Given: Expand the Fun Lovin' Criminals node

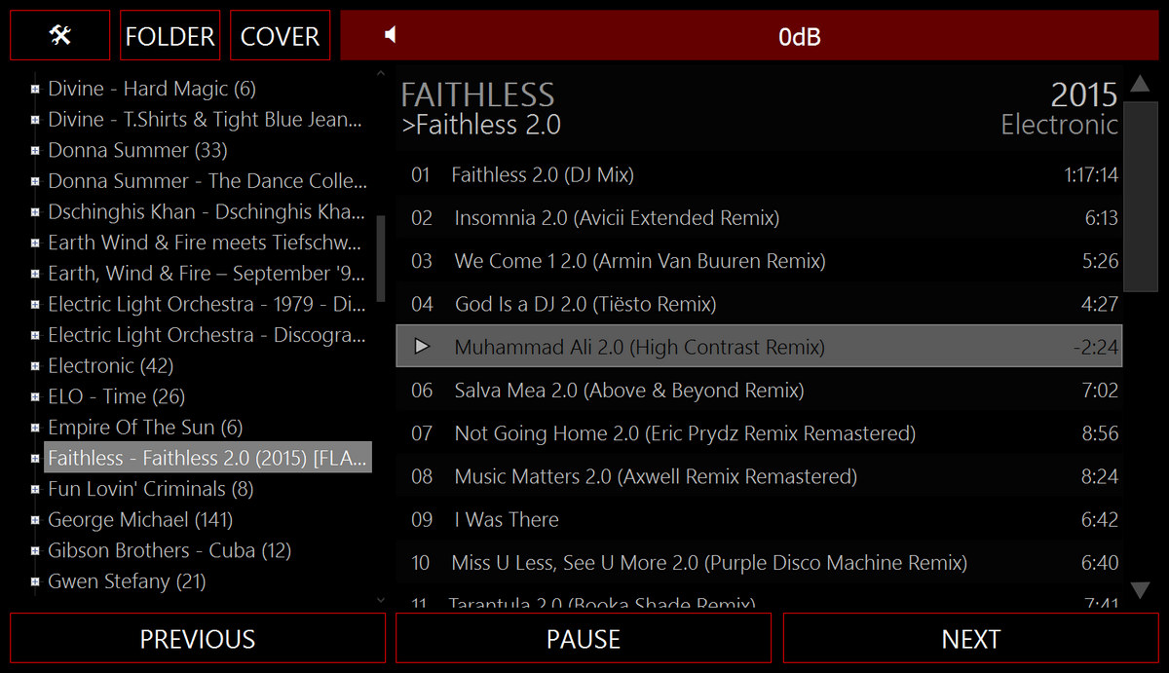Looking at the screenshot, I should (35, 490).
